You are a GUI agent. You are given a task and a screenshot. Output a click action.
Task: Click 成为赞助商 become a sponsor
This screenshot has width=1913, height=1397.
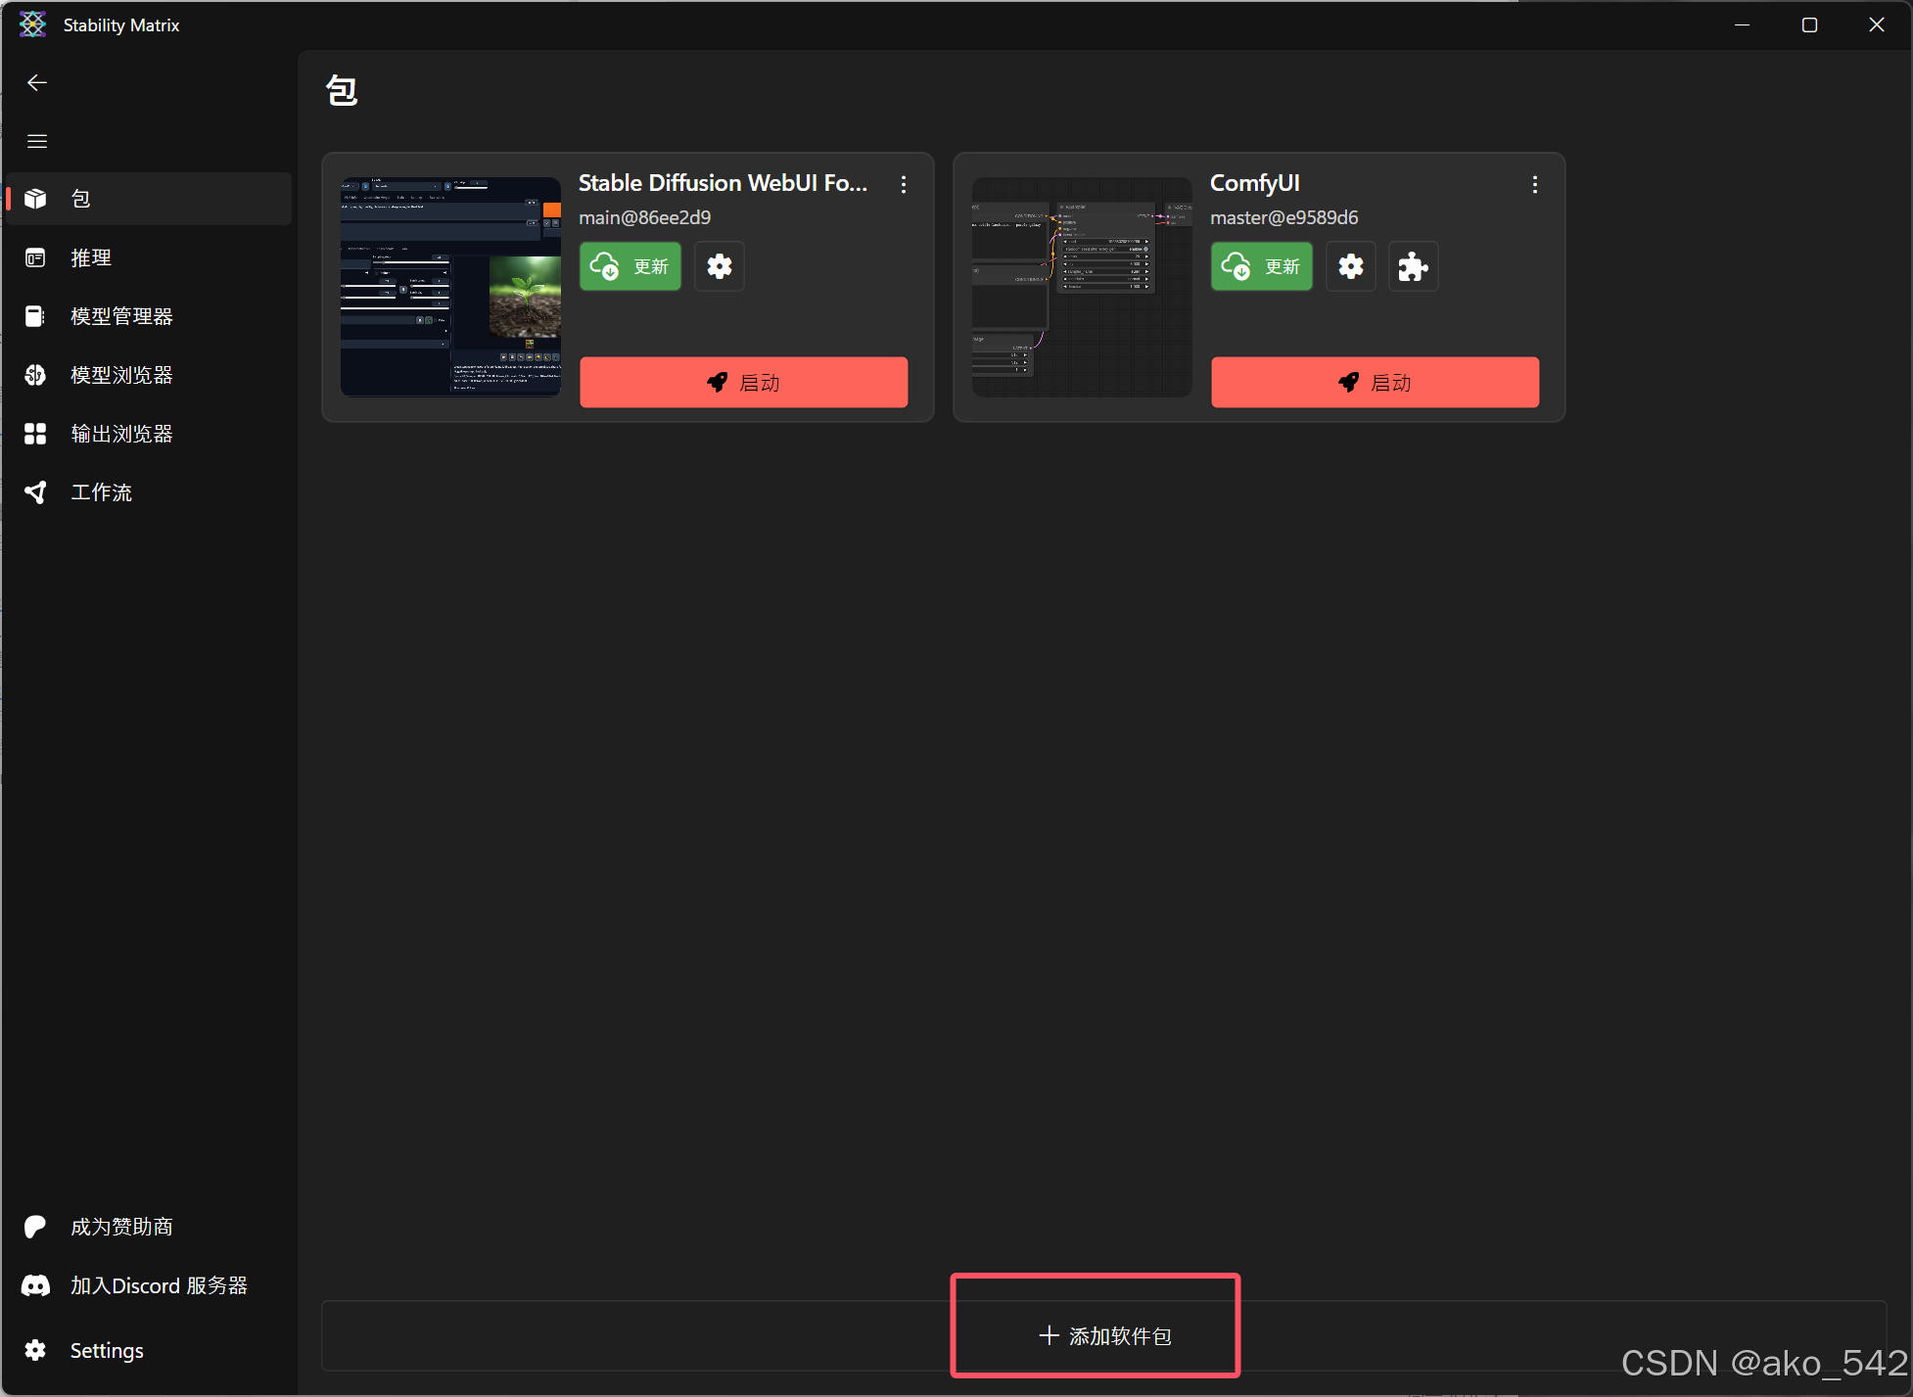(x=149, y=1227)
